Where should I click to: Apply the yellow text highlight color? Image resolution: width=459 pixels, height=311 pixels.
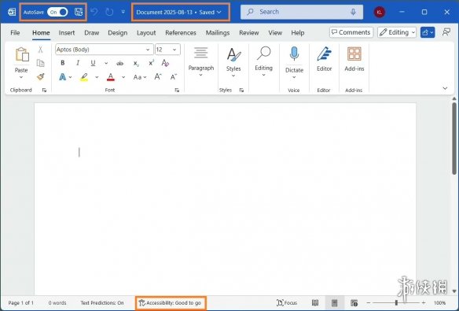84,77
